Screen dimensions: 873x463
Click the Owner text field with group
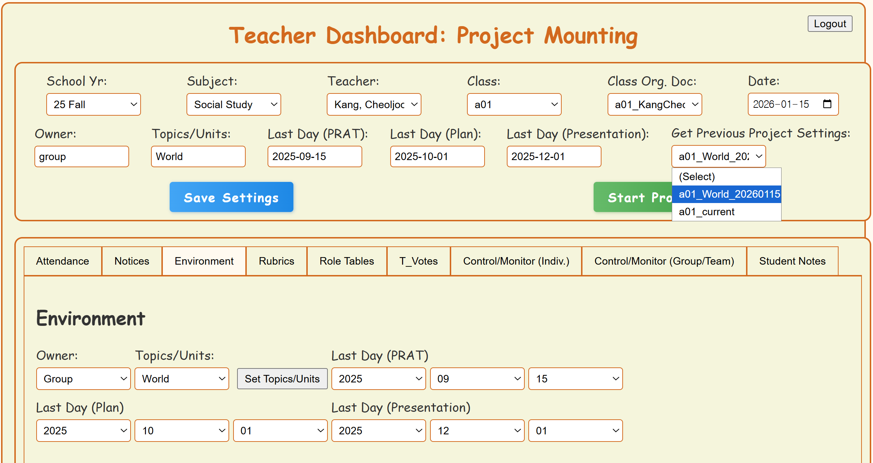(x=81, y=156)
